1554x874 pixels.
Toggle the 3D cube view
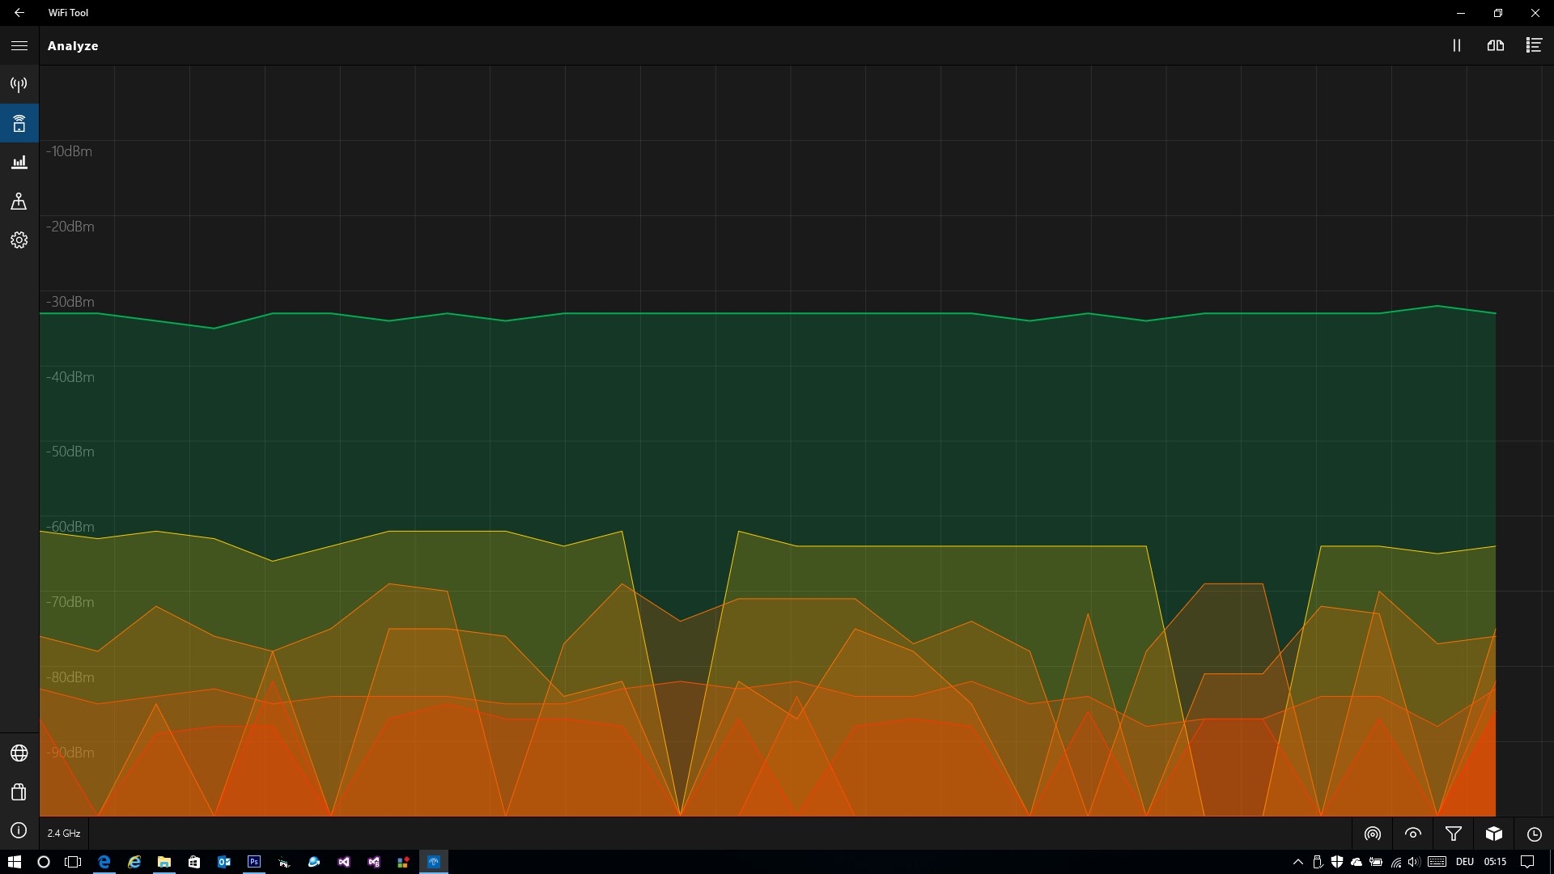point(1494,834)
